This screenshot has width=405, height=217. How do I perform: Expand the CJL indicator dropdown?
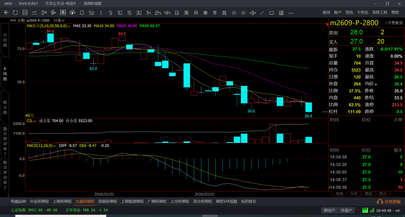tap(35, 121)
